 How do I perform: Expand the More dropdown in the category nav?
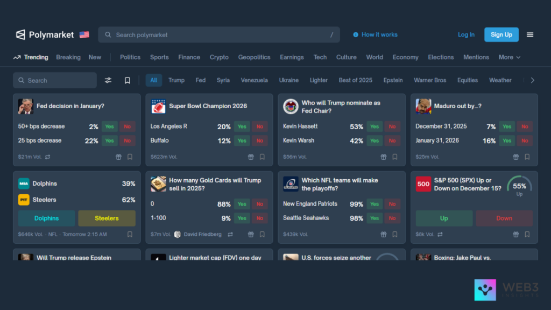coord(509,57)
